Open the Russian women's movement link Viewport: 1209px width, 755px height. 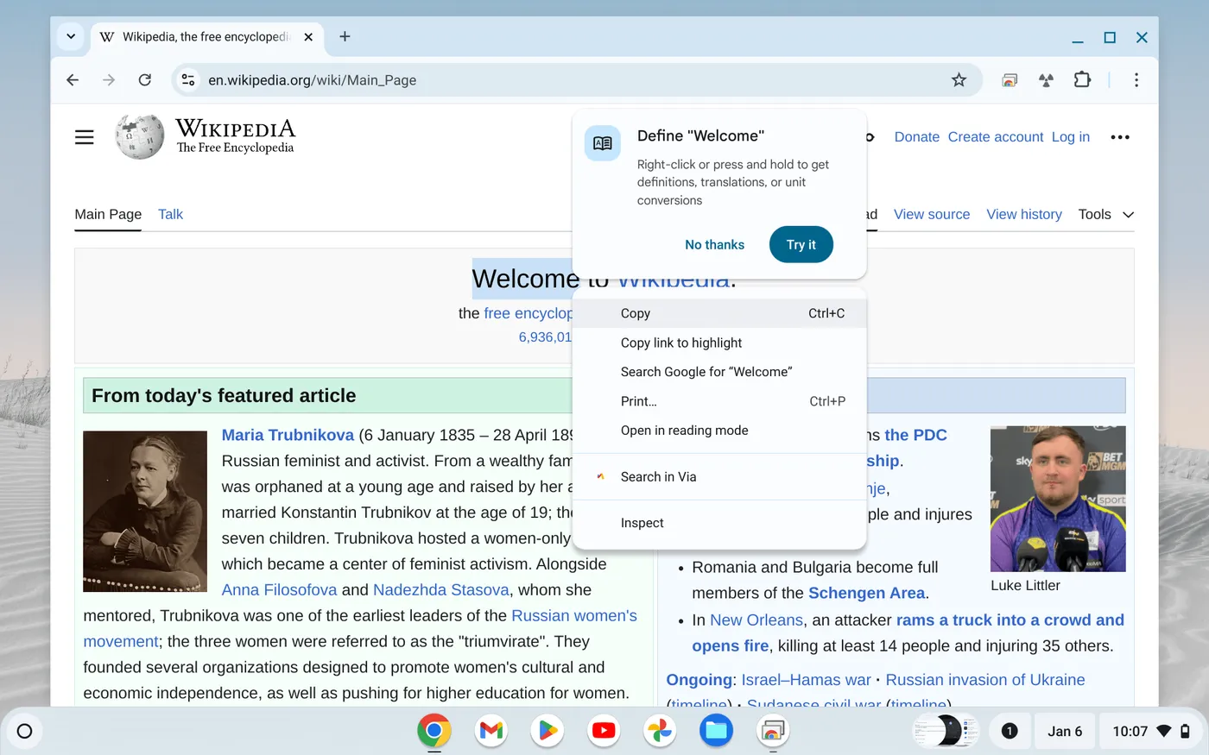574,616
